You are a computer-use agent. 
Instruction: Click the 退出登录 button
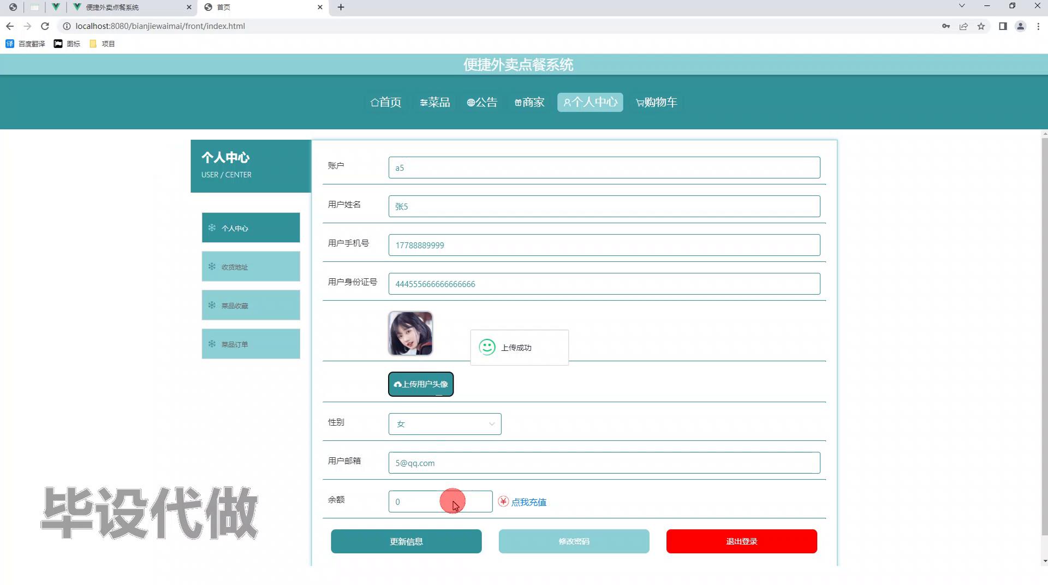(x=741, y=541)
